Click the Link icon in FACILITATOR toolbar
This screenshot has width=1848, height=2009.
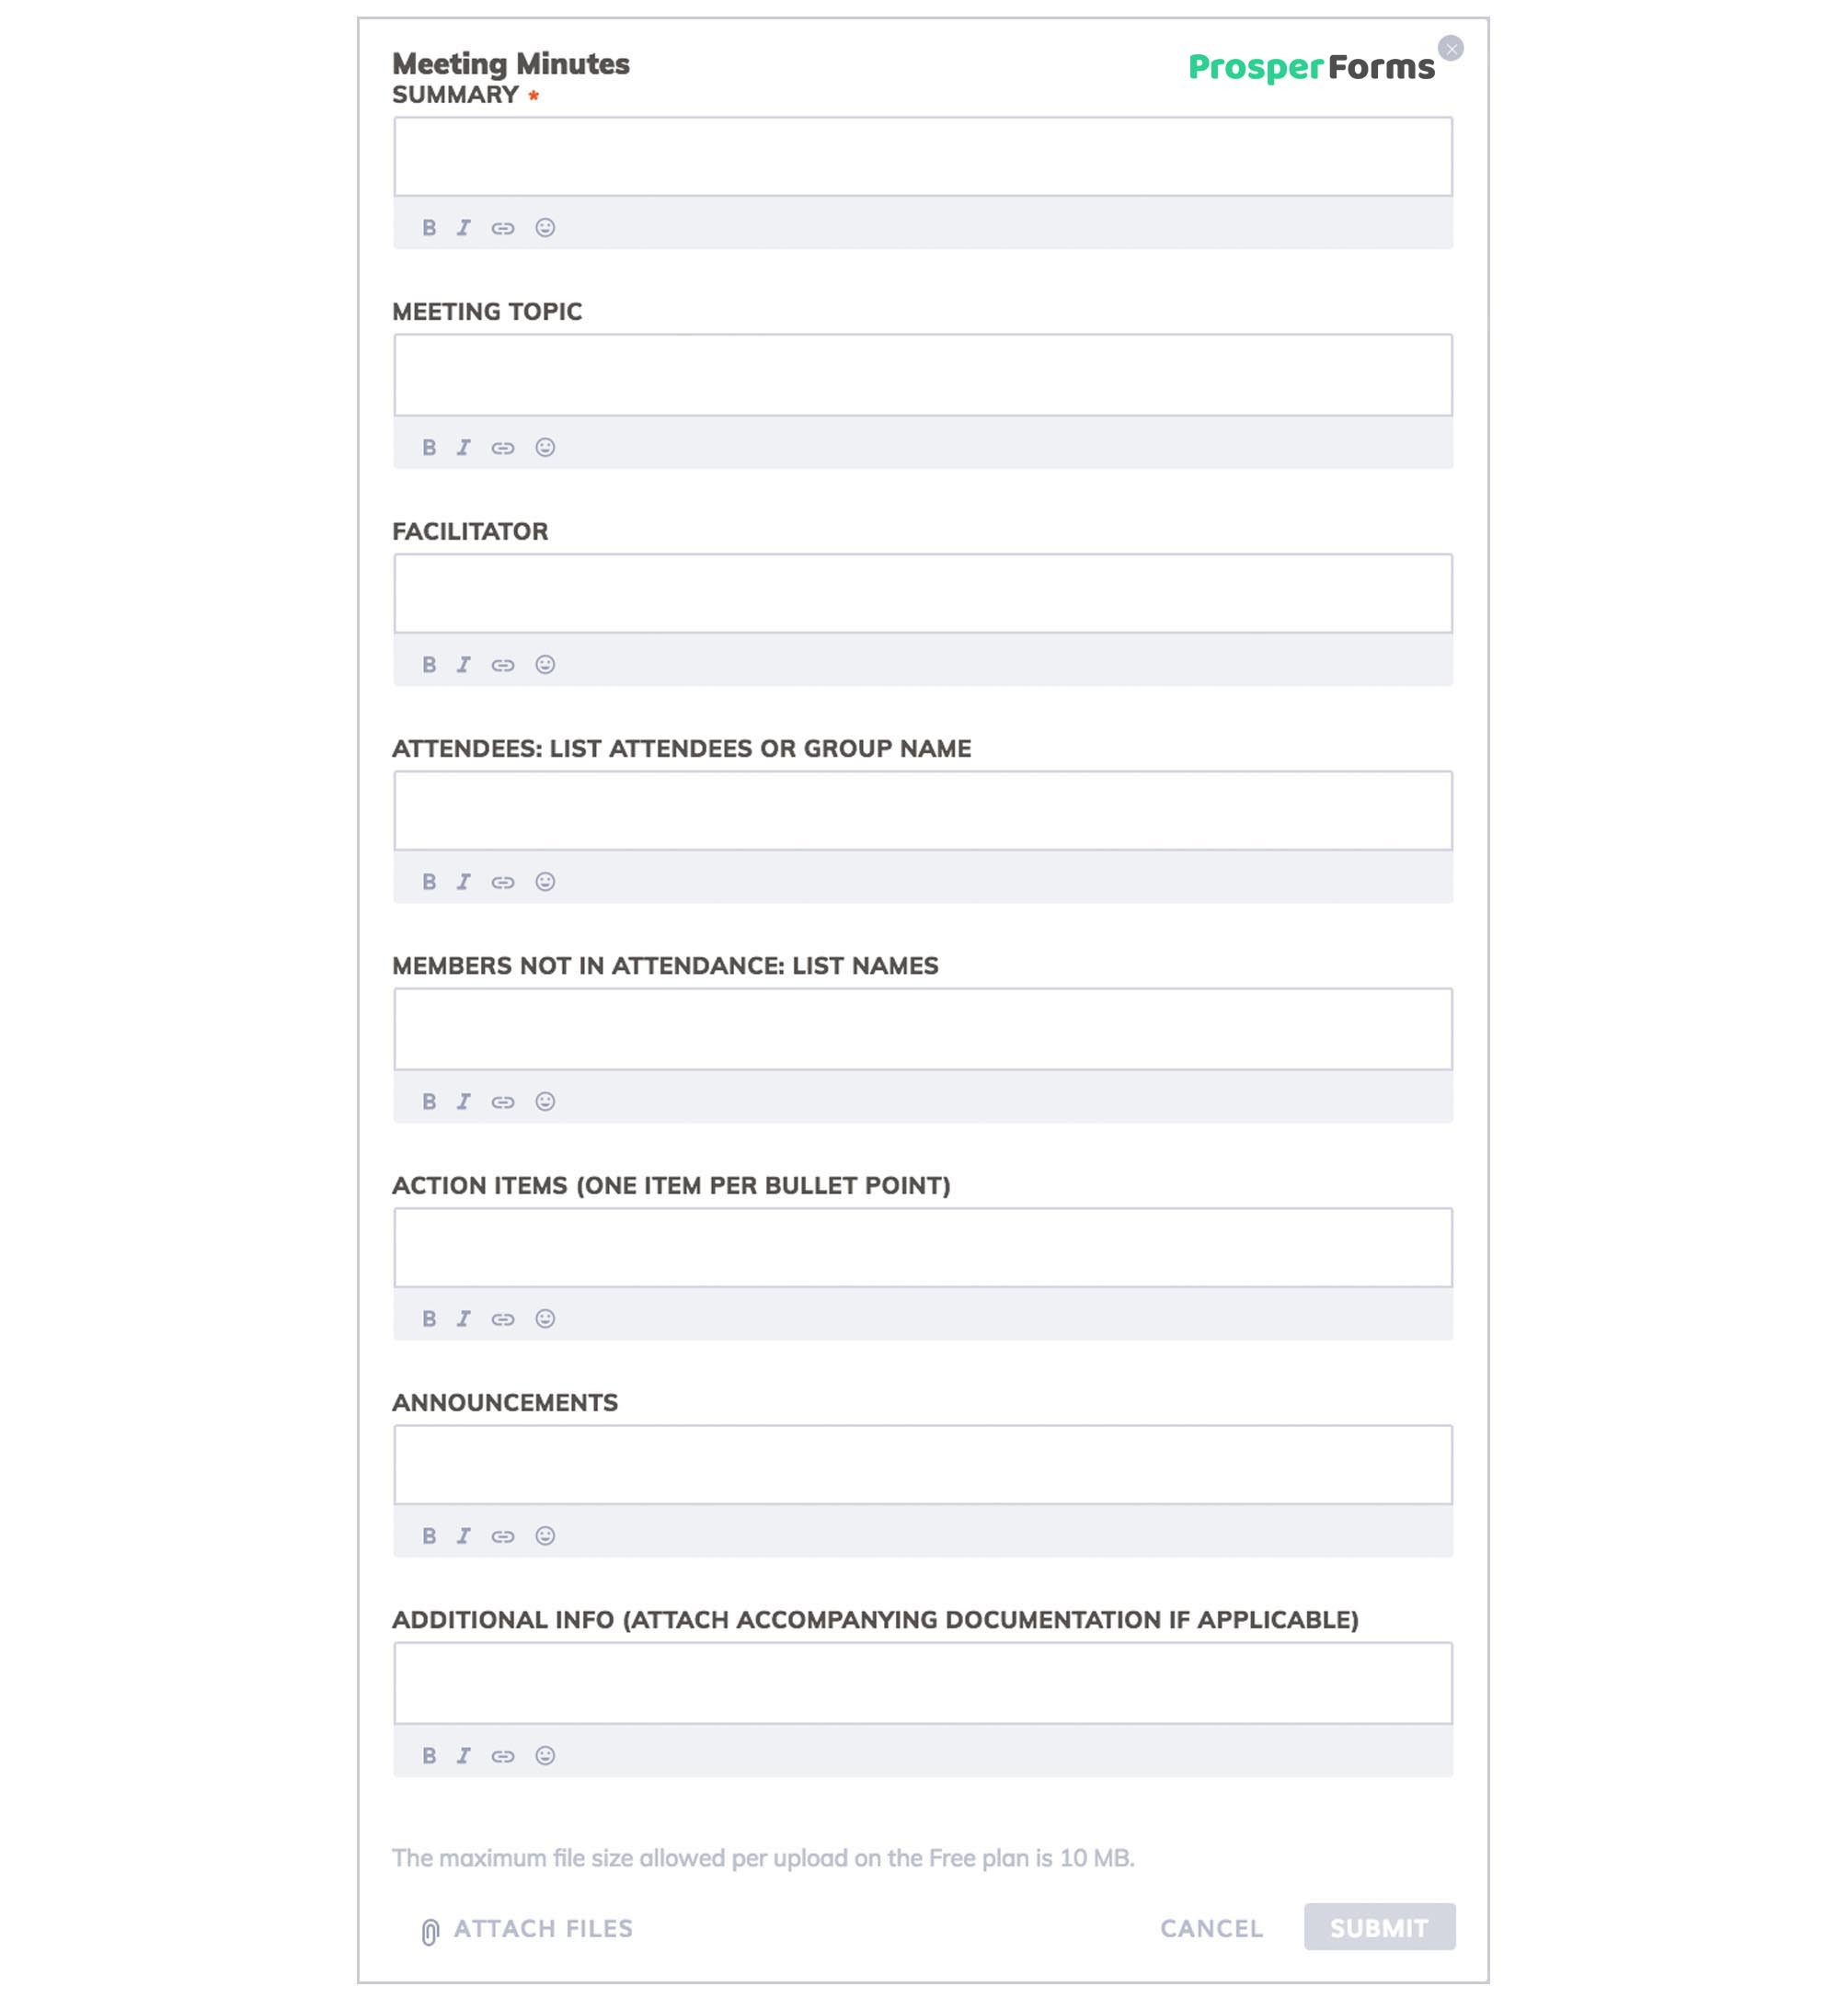tap(504, 663)
